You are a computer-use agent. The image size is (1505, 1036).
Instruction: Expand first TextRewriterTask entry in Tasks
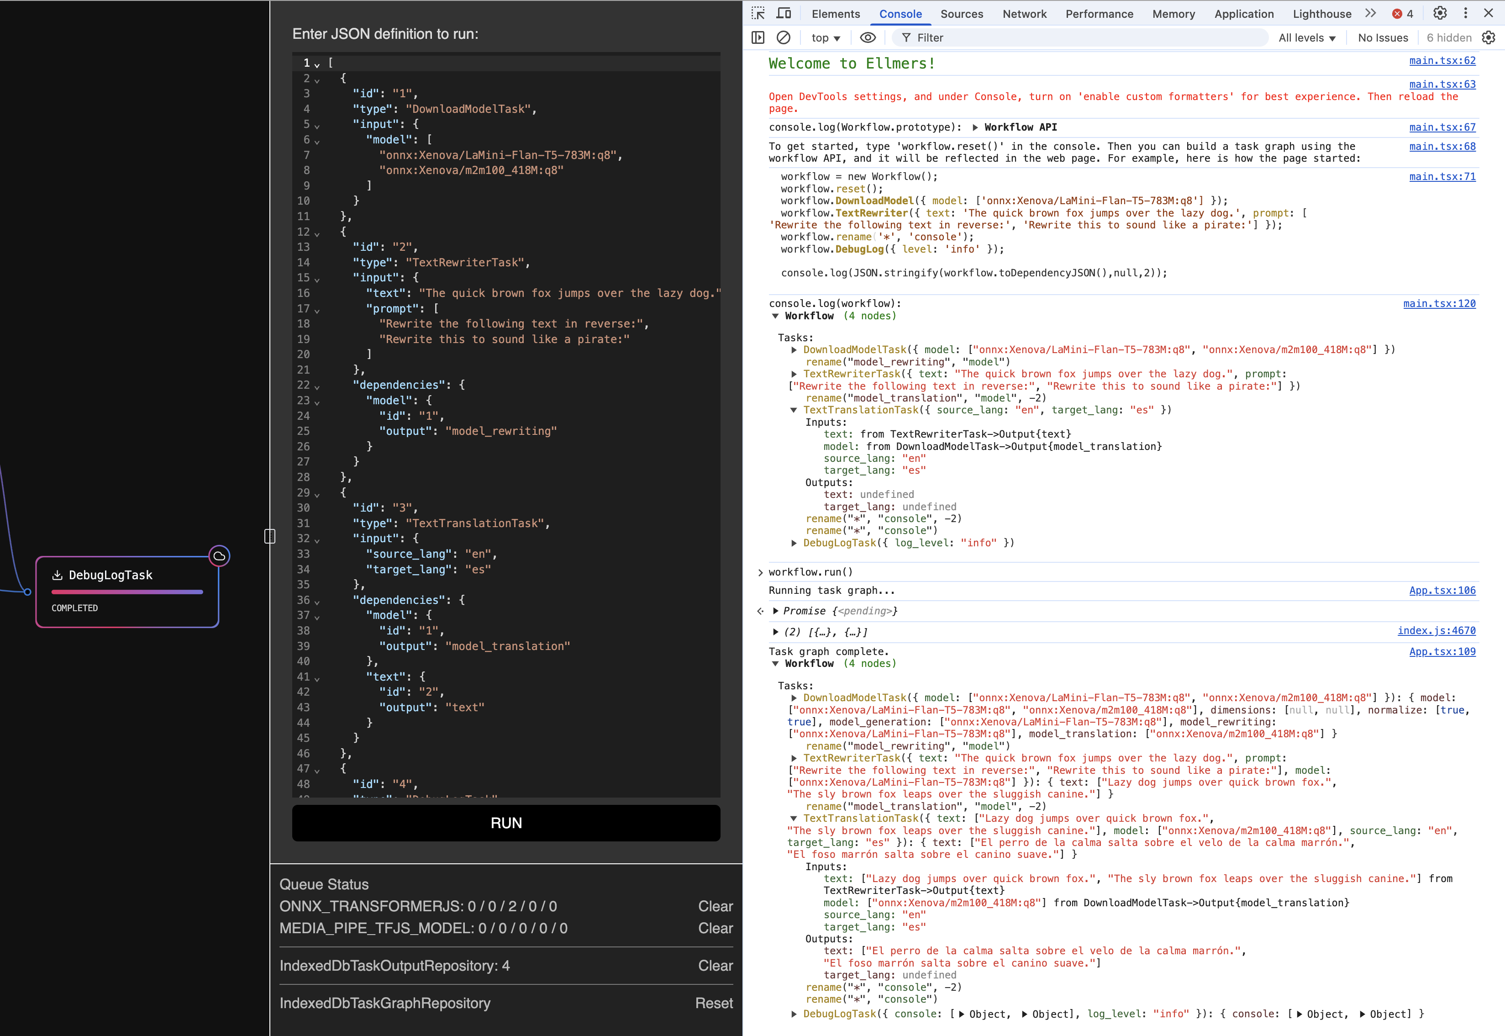point(794,374)
